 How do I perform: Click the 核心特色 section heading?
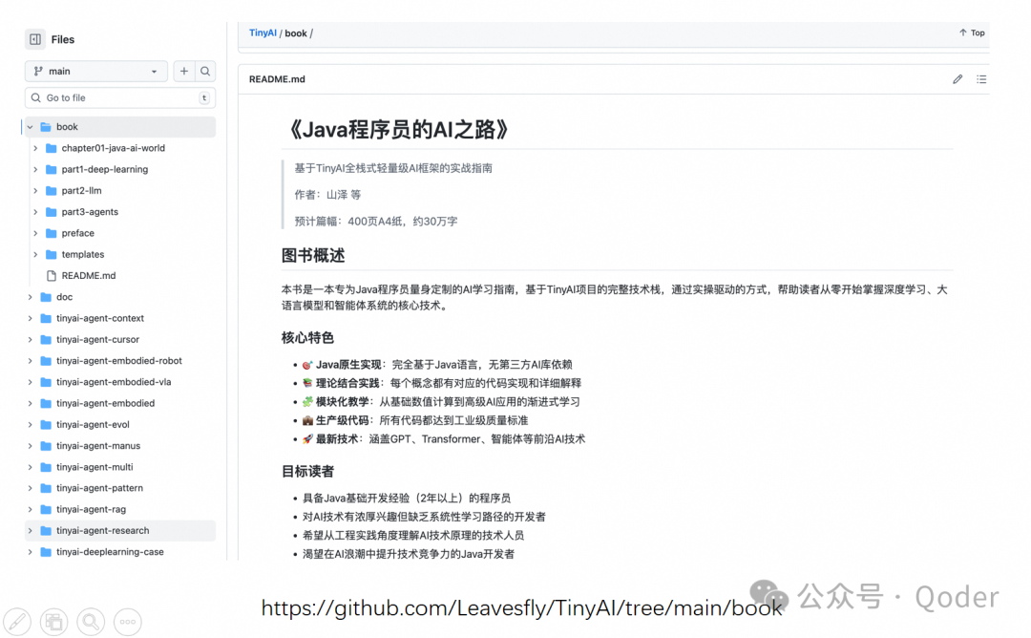(x=307, y=338)
